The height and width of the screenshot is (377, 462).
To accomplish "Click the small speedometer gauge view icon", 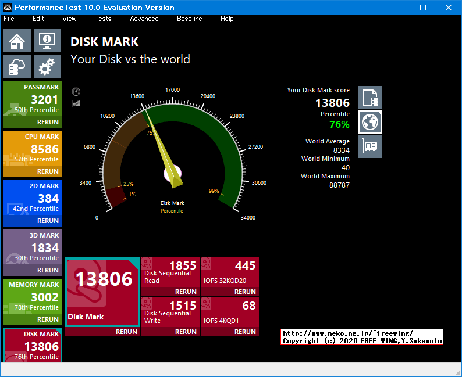I will pyautogui.click(x=76, y=92).
